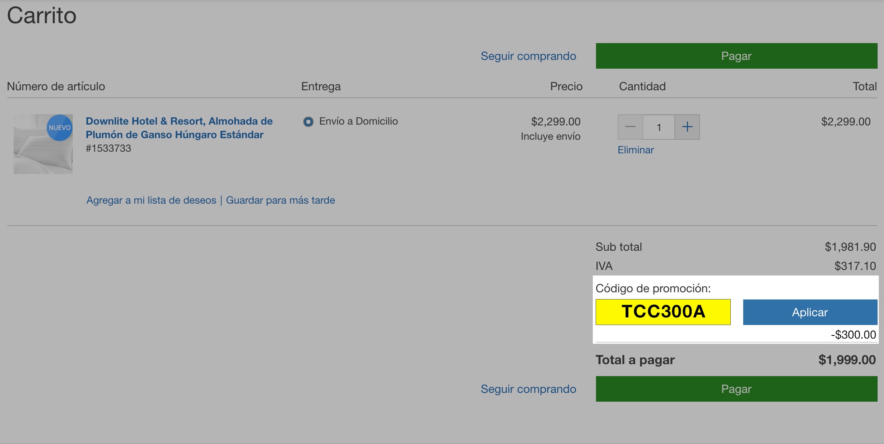Click the product thumbnail image
Image resolution: width=884 pixels, height=444 pixels.
click(x=42, y=143)
